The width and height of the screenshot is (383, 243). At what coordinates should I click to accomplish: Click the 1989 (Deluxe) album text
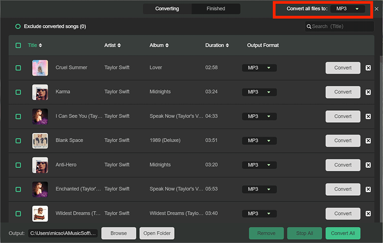[165, 140]
